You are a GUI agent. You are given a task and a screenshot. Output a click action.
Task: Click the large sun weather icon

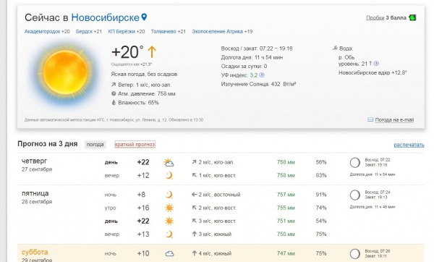point(65,72)
